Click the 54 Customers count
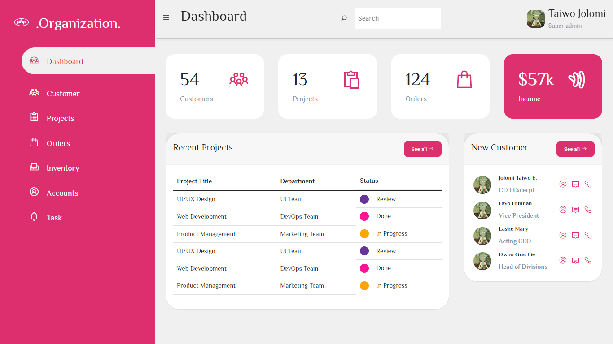Screen dimensions: 613x344 tap(189, 79)
